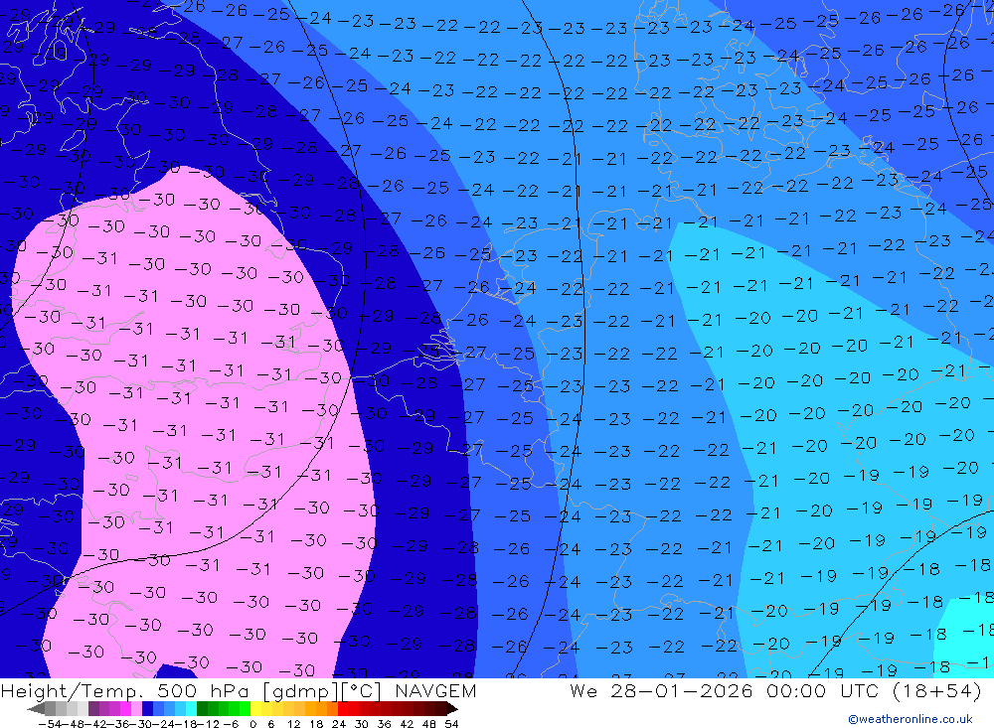The image size is (994, 728).
Task: Click the first yellow legend swatch above 0
Action: click(256, 709)
